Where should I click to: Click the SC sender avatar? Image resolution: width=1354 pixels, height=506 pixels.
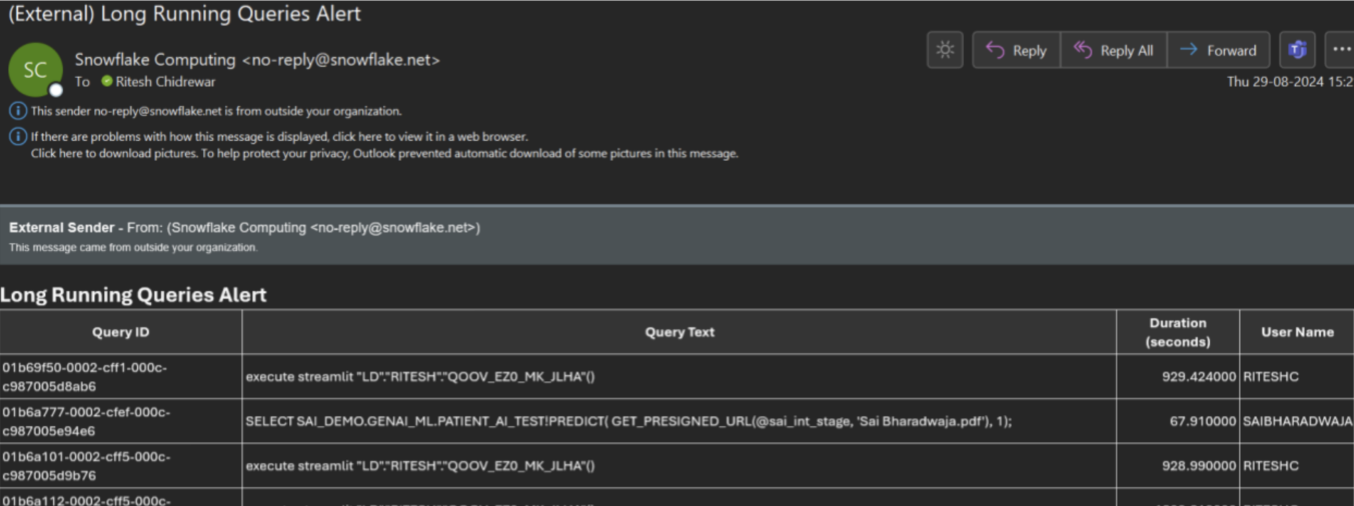(x=36, y=70)
